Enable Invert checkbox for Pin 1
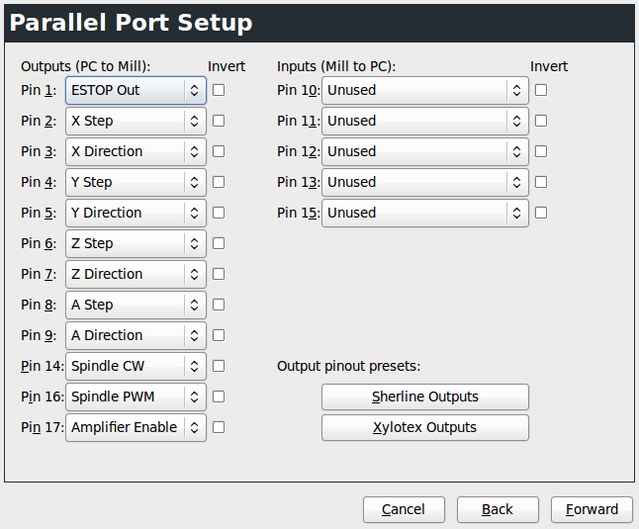The image size is (639, 529). pyautogui.click(x=219, y=90)
